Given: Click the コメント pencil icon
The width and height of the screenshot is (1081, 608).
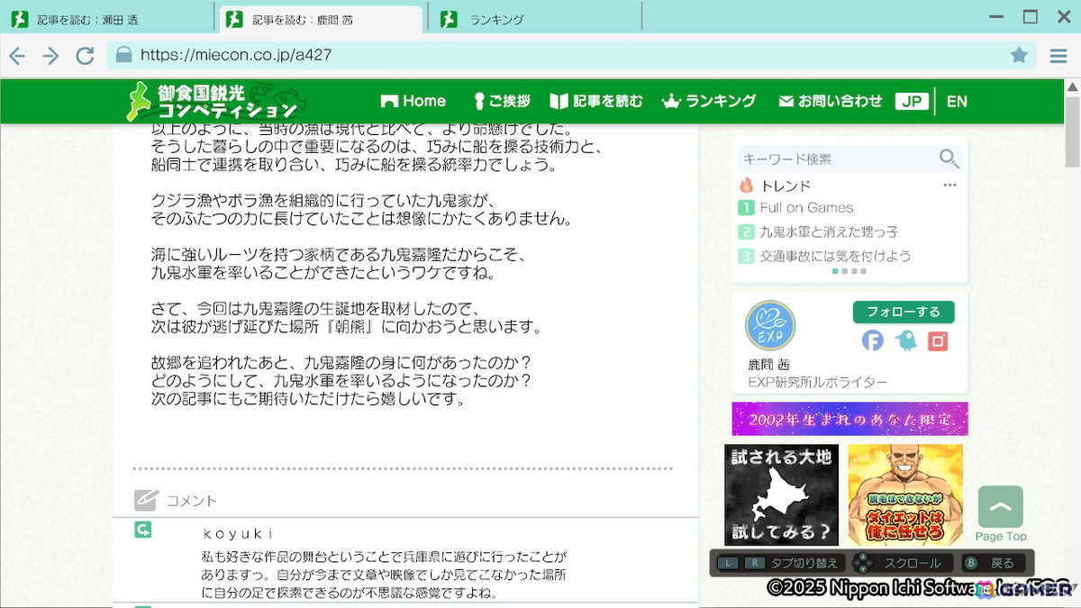Looking at the screenshot, I should pos(146,500).
